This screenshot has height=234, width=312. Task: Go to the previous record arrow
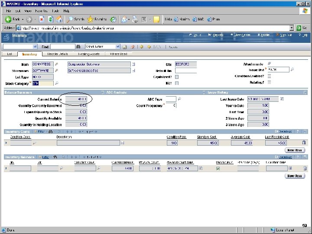point(142,47)
